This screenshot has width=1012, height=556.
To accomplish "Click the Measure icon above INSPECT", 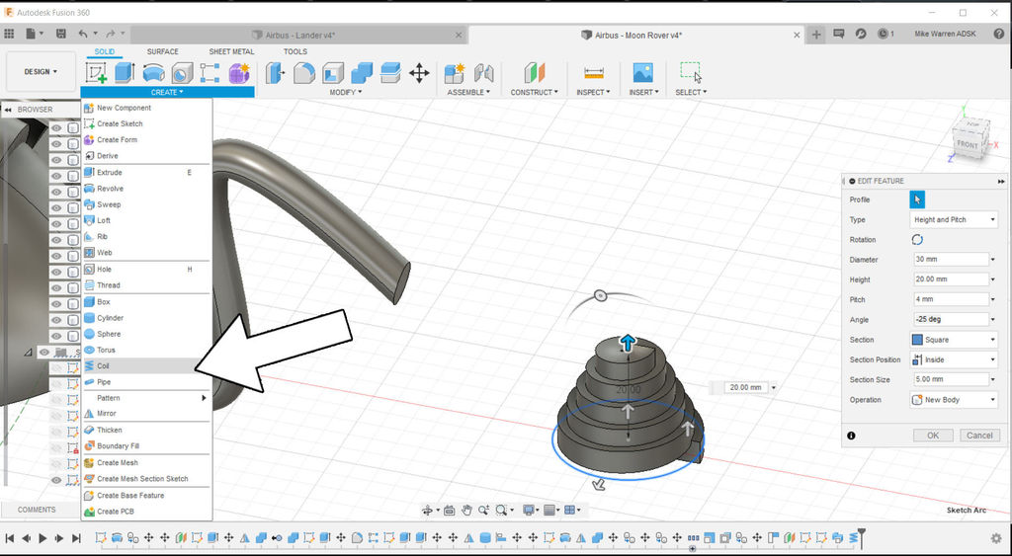I will click(593, 73).
